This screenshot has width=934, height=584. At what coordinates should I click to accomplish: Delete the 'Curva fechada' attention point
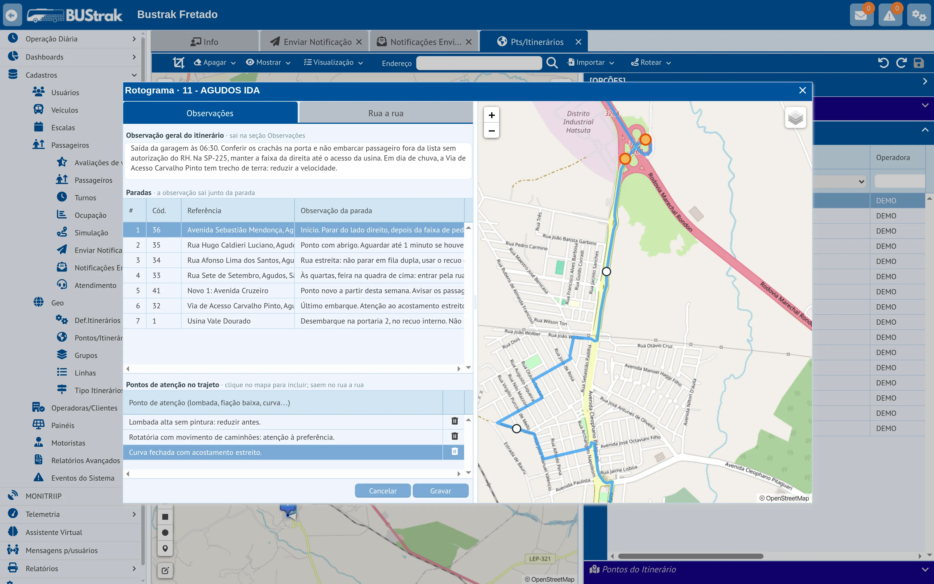click(455, 451)
